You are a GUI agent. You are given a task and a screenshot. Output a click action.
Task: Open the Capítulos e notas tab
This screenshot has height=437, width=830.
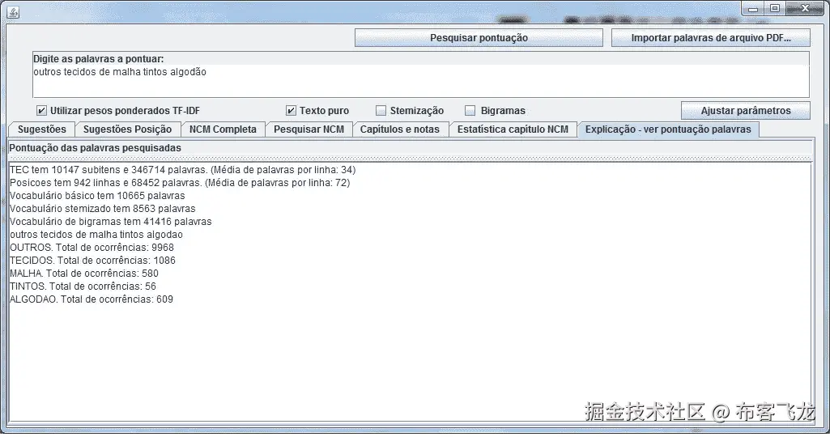pos(400,129)
